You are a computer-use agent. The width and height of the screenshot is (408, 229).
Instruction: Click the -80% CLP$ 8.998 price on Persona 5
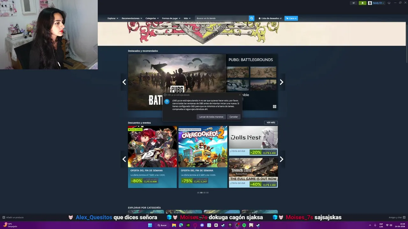[144, 181]
